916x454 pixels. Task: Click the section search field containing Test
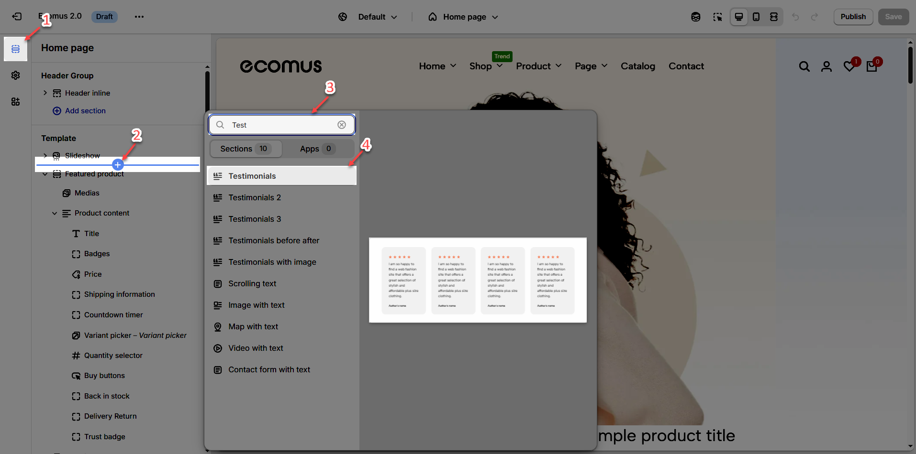(282, 125)
